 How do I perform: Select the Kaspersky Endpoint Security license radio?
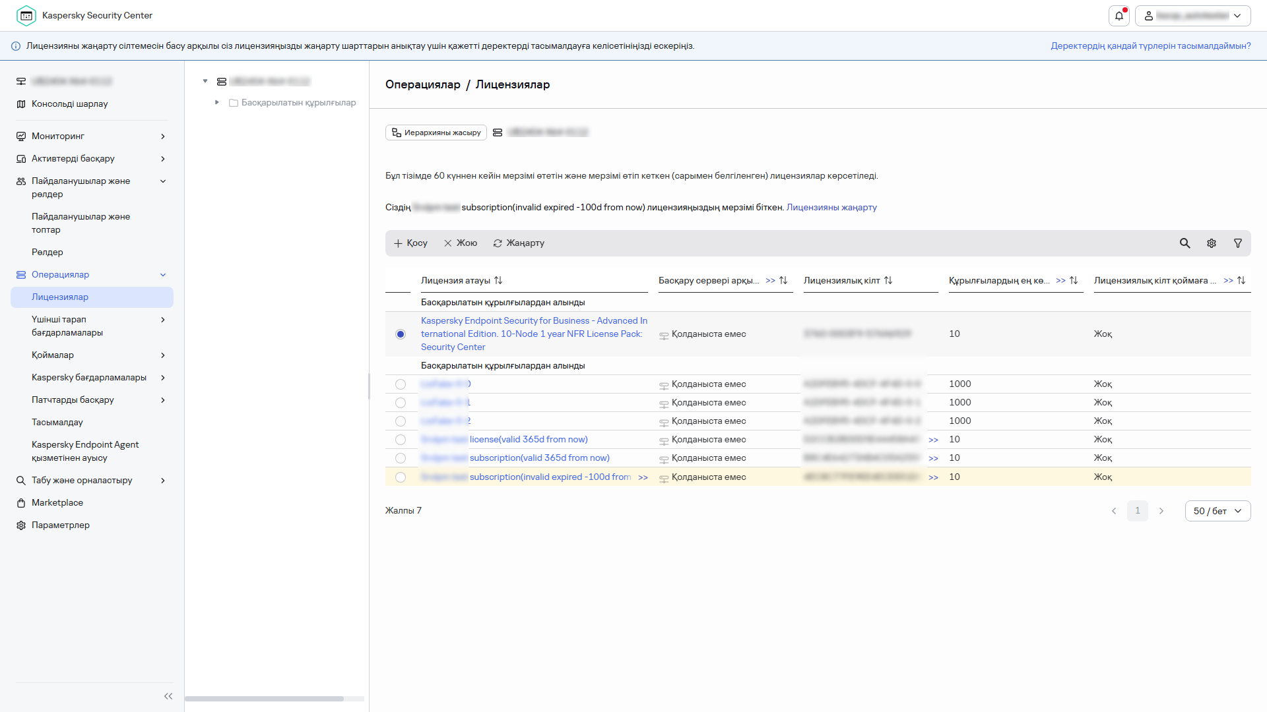pos(401,334)
